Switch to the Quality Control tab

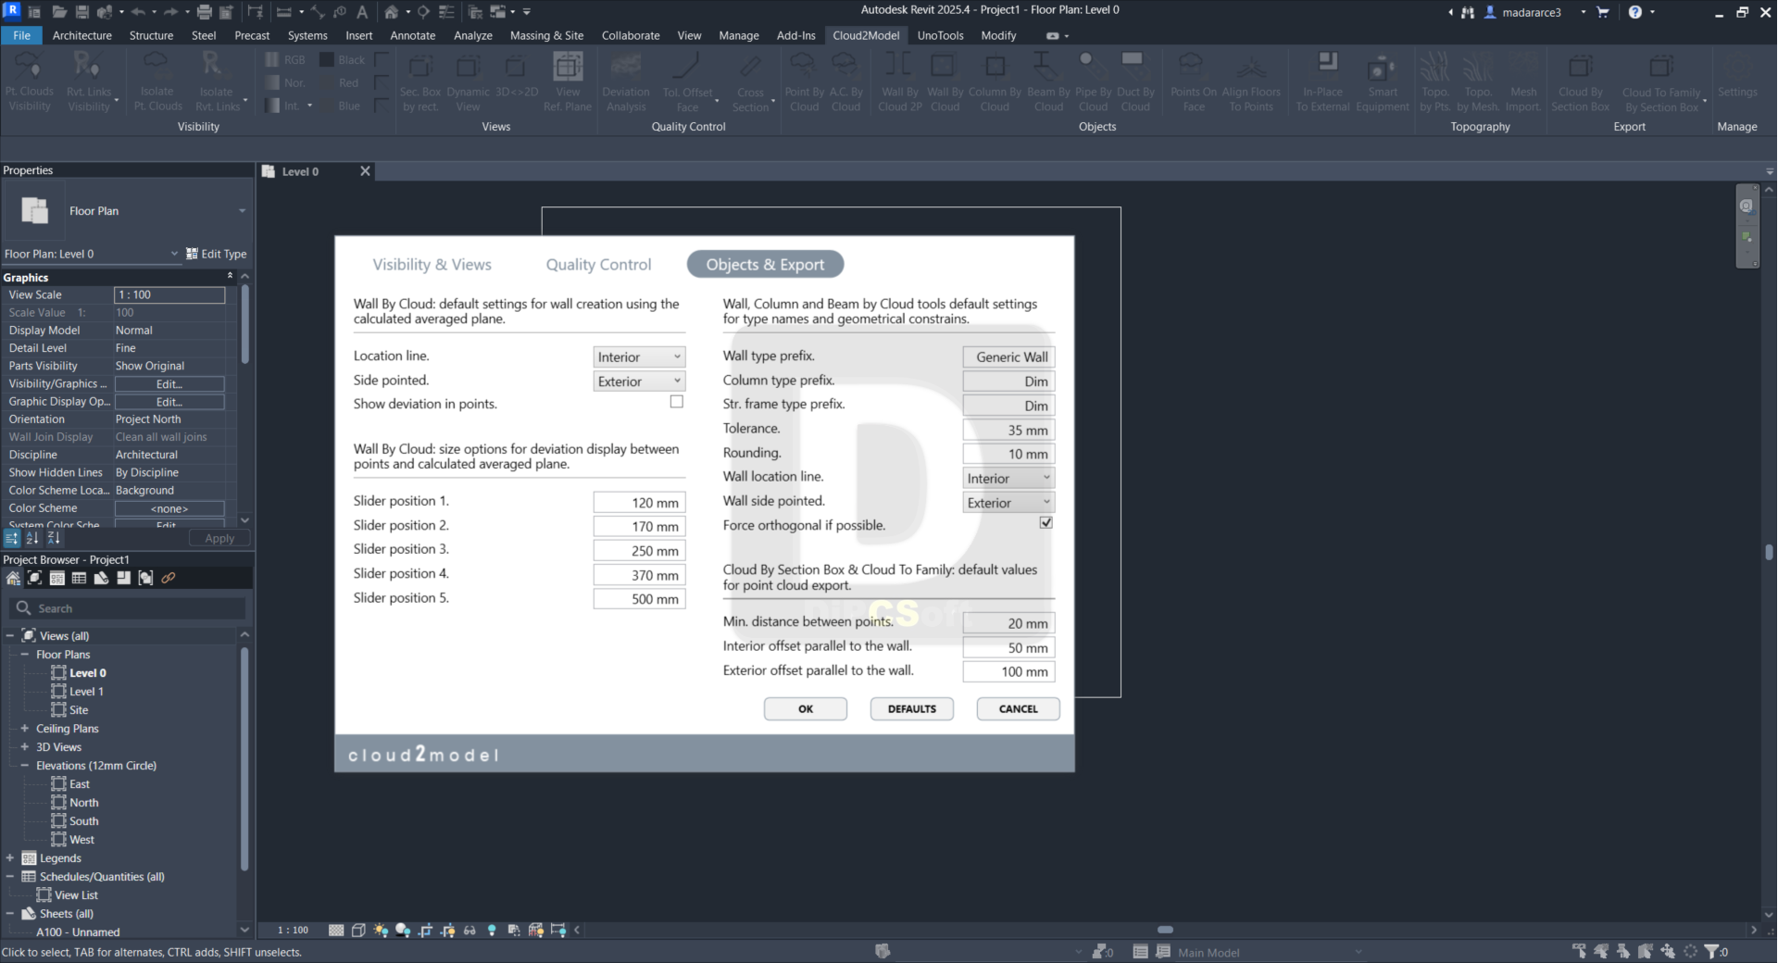[x=598, y=264]
